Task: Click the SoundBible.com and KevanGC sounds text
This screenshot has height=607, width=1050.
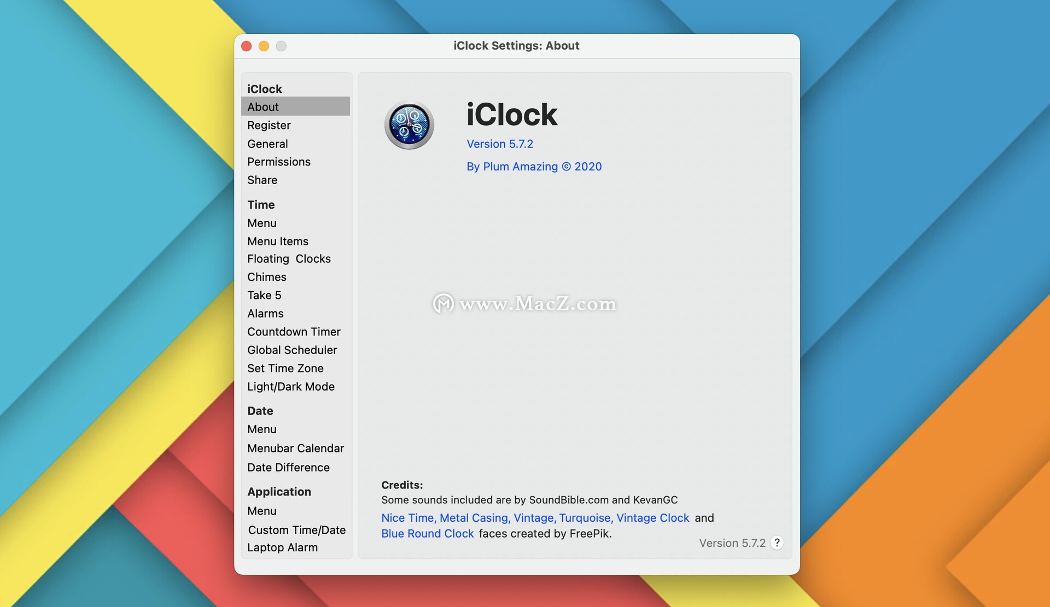Action: [529, 500]
